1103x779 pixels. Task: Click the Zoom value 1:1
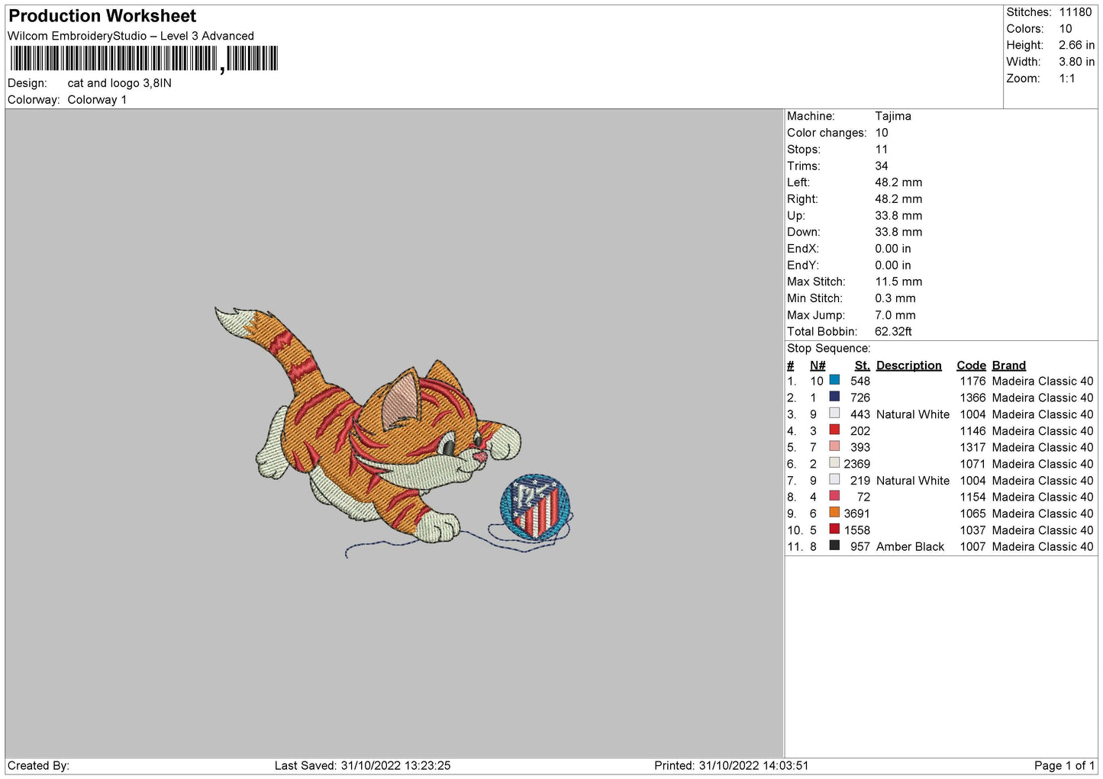coord(1066,79)
